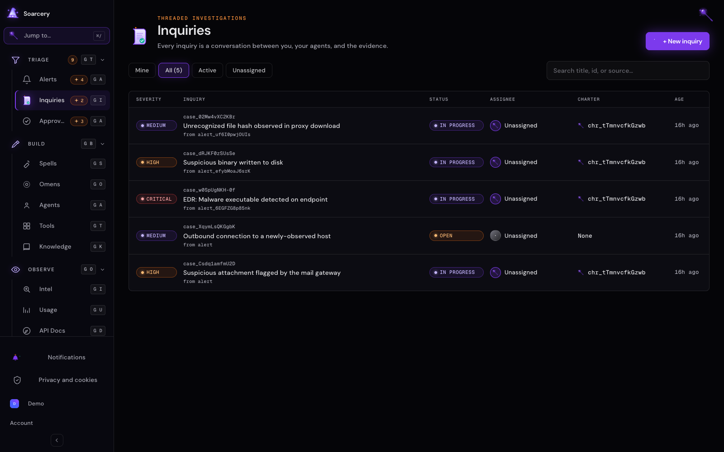Switch to the Active filter tab
The height and width of the screenshot is (452, 724).
click(207, 71)
